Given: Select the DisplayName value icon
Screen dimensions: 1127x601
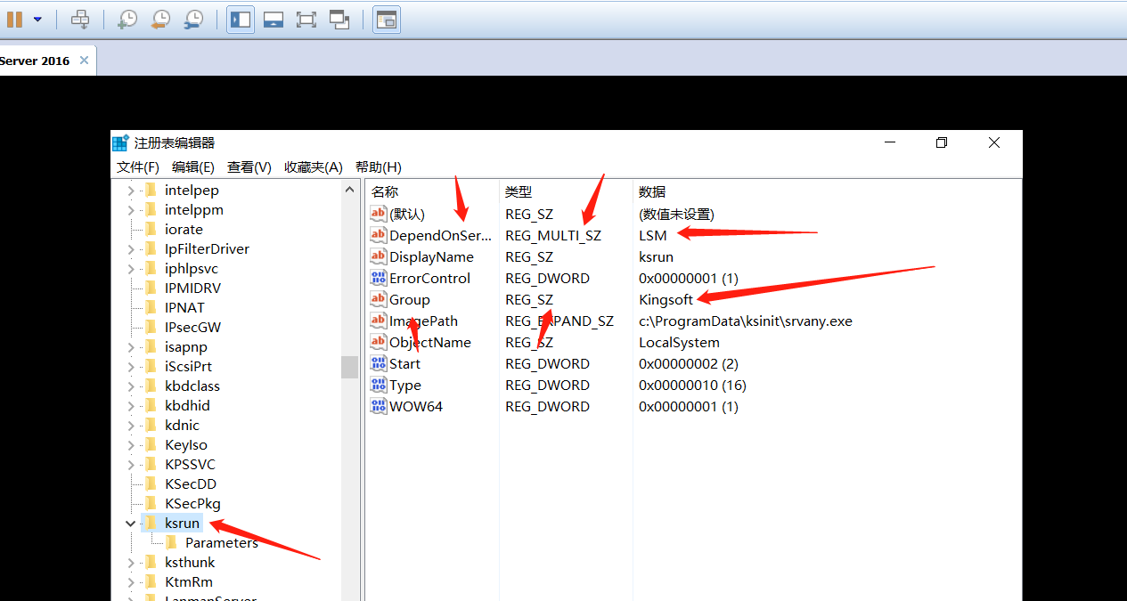Looking at the screenshot, I should pyautogui.click(x=379, y=256).
